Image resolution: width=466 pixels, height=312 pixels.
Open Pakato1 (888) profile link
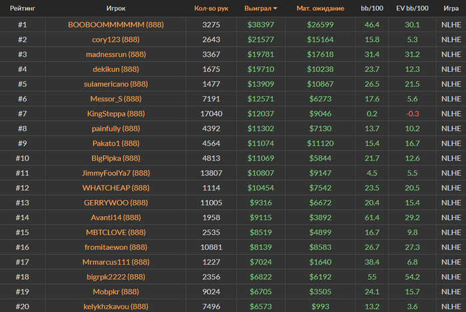click(x=116, y=143)
